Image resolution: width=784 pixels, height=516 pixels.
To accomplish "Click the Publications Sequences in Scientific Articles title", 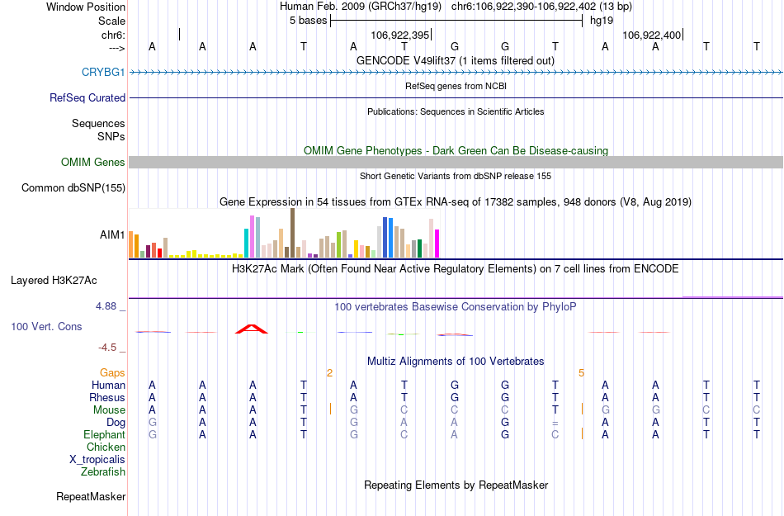I will coord(456,111).
